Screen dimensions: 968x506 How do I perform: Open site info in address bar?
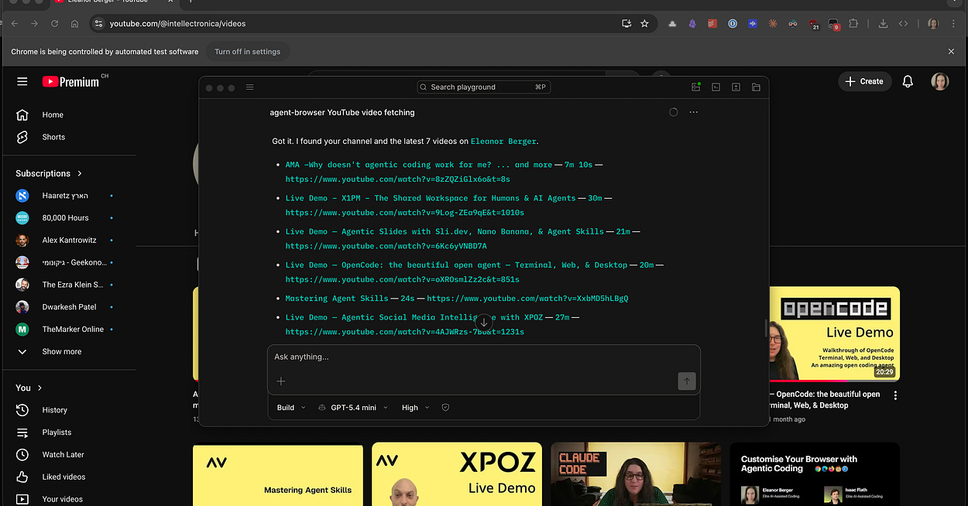[x=98, y=24]
